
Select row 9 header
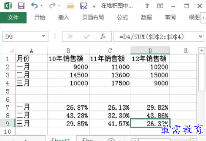(7, 123)
